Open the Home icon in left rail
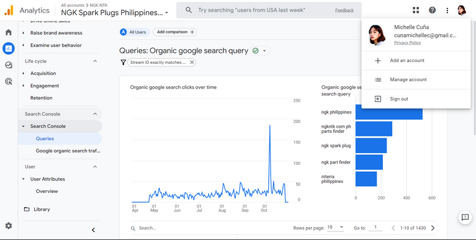This screenshot has height=240, width=476. (x=9, y=32)
